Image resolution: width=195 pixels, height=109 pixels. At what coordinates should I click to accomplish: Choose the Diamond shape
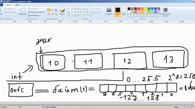(x=72, y=12)
